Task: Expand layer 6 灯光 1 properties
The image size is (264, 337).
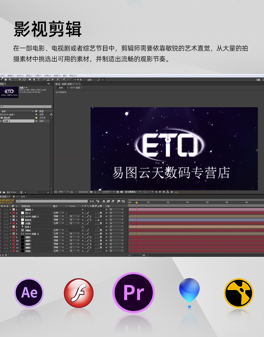Action: click(x=11, y=227)
